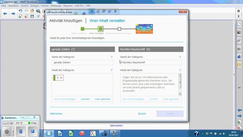The width and height of the screenshot is (243, 137).
Task: Open the Einfügen menu
Action: pos(35,6)
